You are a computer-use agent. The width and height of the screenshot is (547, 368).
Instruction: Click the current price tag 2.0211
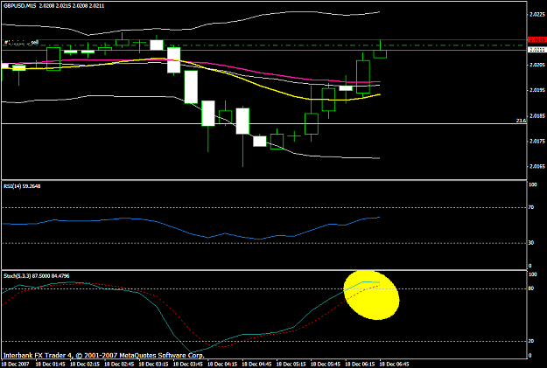[537, 50]
